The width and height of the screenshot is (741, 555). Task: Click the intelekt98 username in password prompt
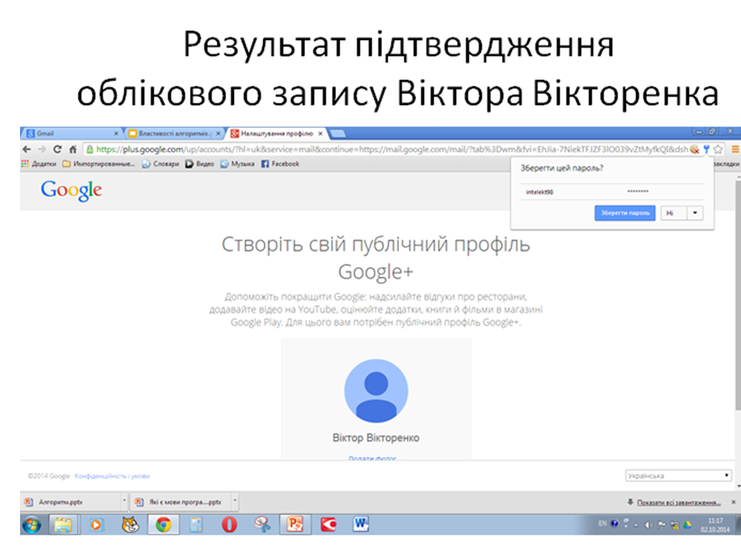pos(540,192)
